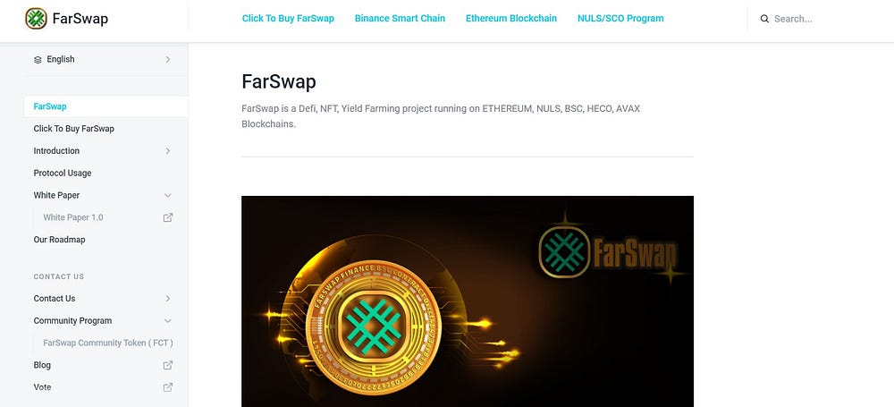The image size is (894, 407).
Task: Expand the English language selector chevron
Action: click(168, 59)
